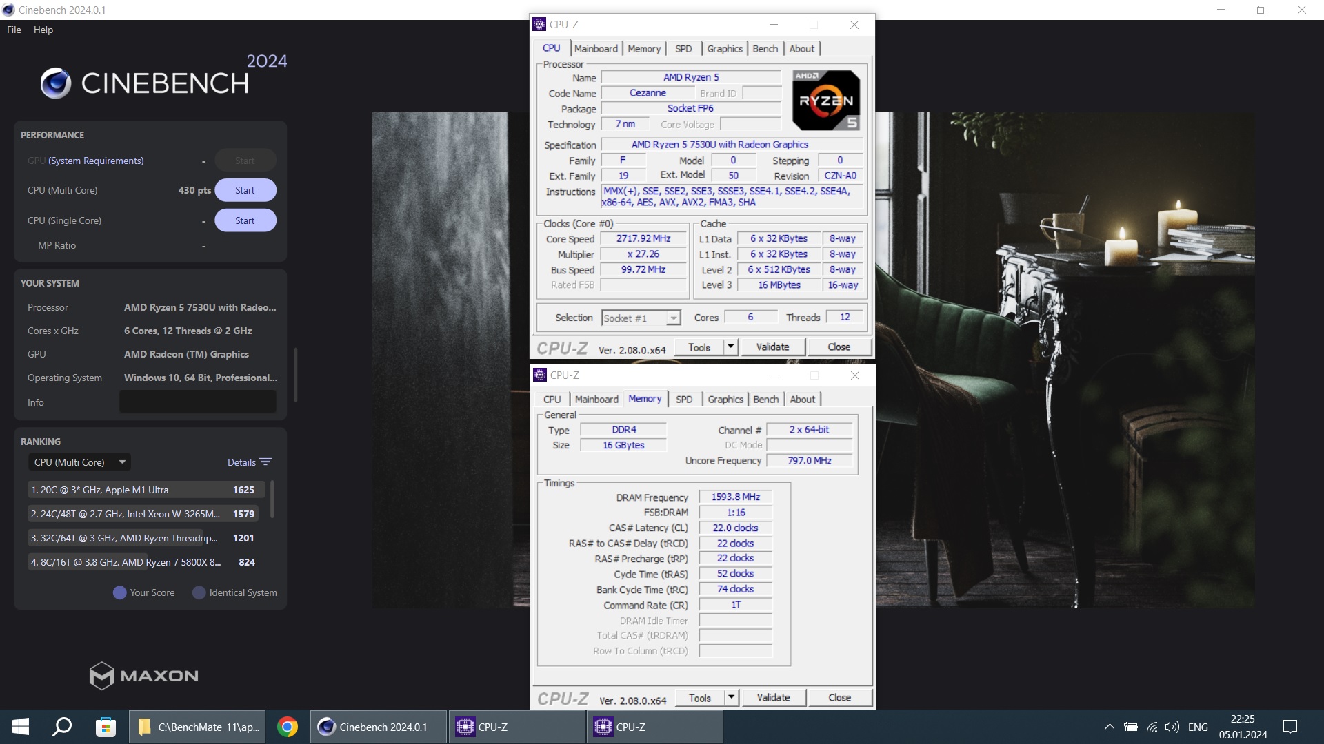The height and width of the screenshot is (744, 1324).
Task: Close the top CPU-Z window
Action: (x=854, y=24)
